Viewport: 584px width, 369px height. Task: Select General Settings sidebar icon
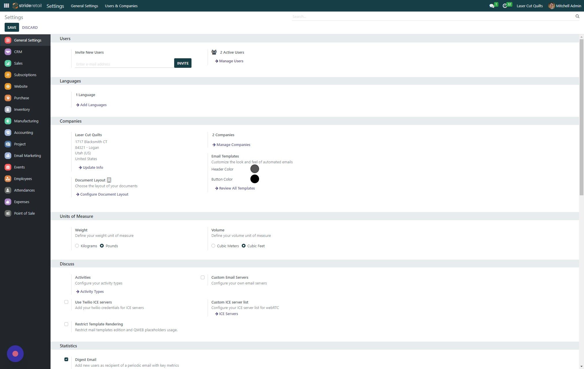tap(8, 40)
